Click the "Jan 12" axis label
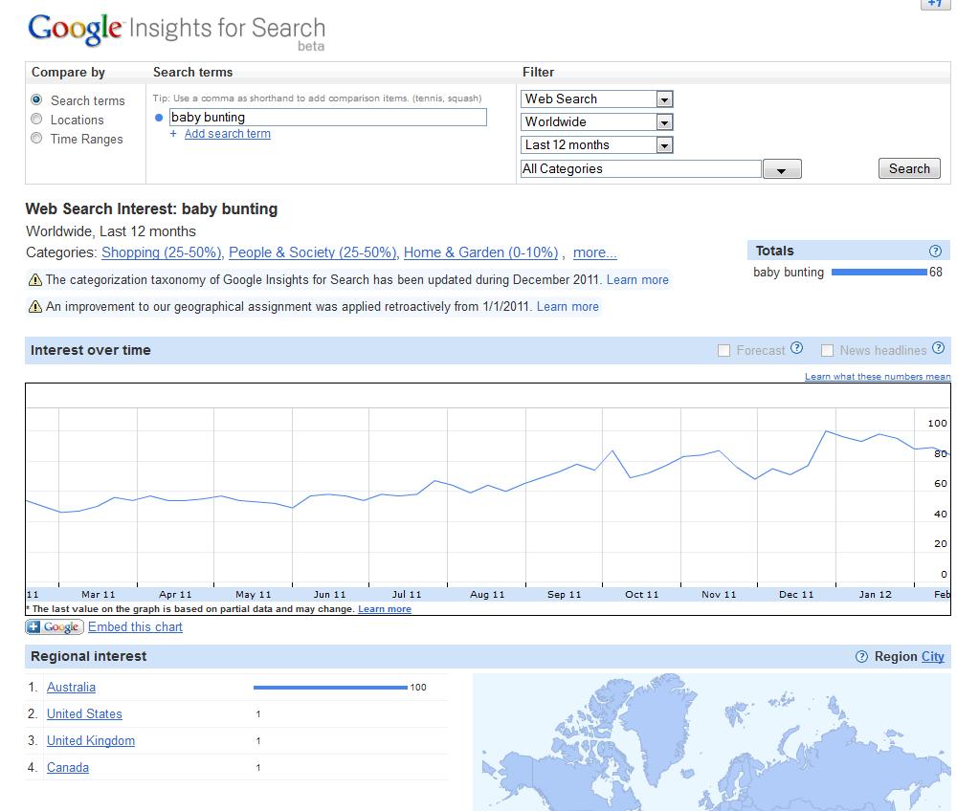 (876, 595)
